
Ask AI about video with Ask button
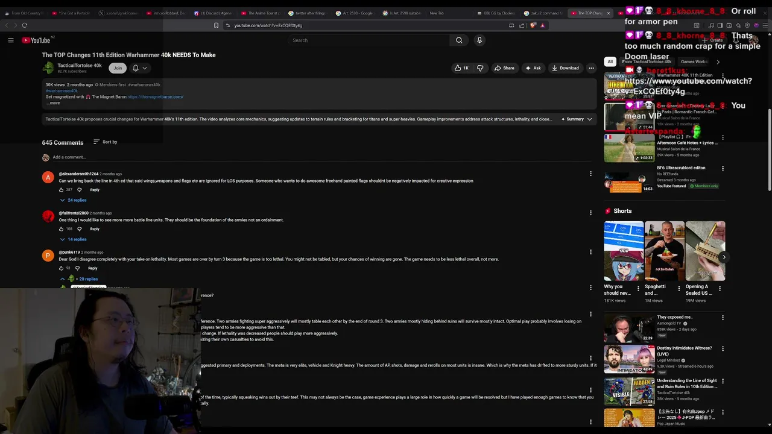pos(533,68)
